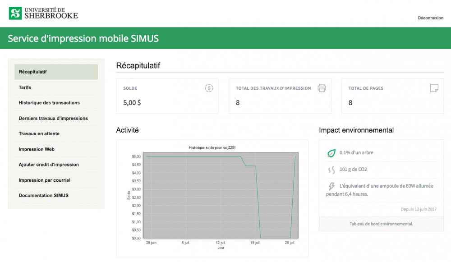Click the total print jobs value 8

[238, 103]
